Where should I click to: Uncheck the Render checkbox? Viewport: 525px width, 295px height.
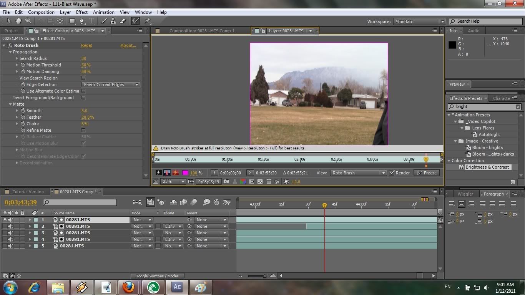[392, 173]
